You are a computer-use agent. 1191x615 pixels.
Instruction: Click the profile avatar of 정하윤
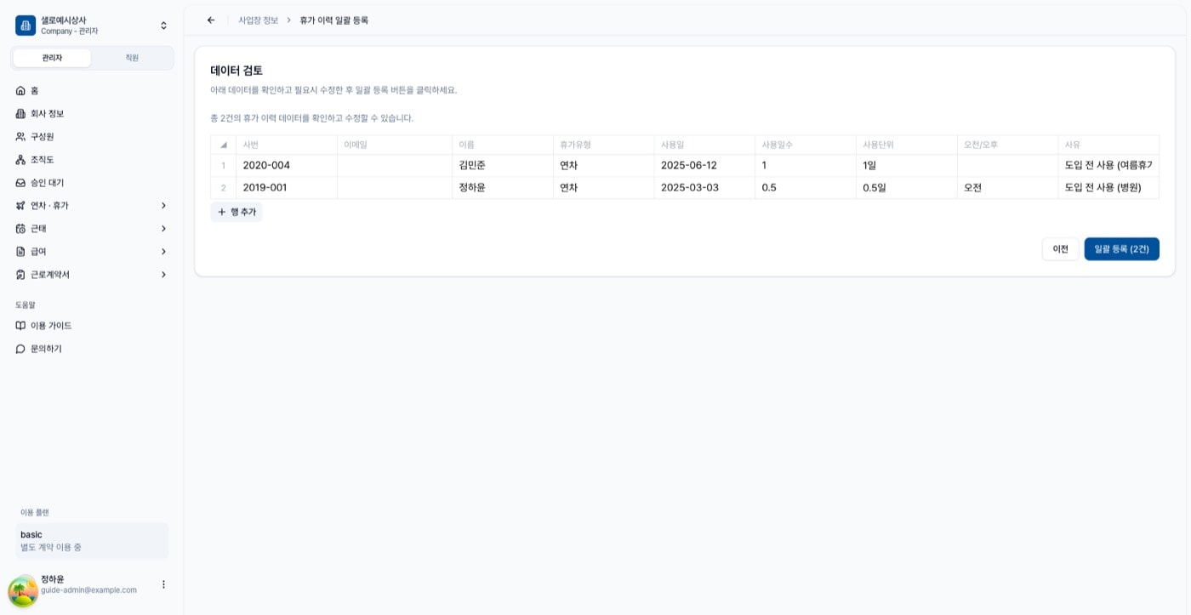pyautogui.click(x=23, y=590)
